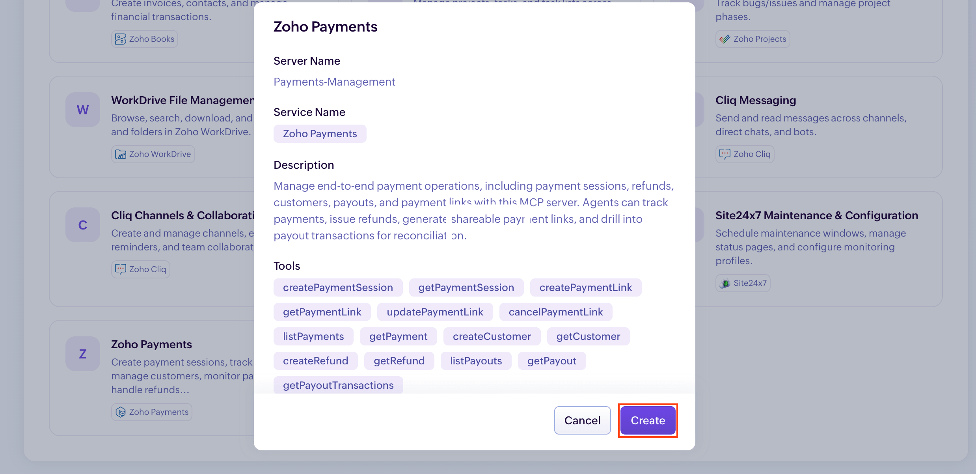This screenshot has height=474, width=976.
Task: Click the Zoho WorkDrive icon tag
Action: 121,154
